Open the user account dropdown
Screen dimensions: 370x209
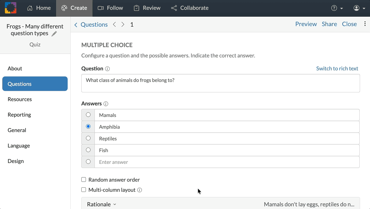click(x=359, y=8)
